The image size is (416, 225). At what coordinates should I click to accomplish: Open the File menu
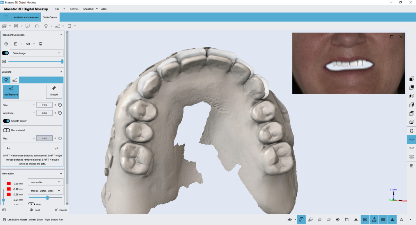pyautogui.click(x=57, y=9)
